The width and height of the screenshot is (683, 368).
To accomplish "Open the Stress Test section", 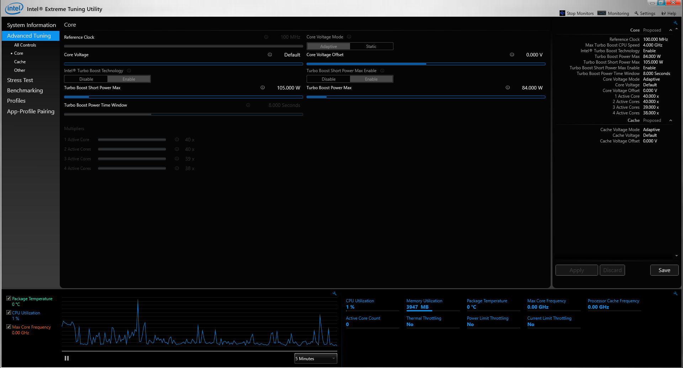I will [x=20, y=80].
